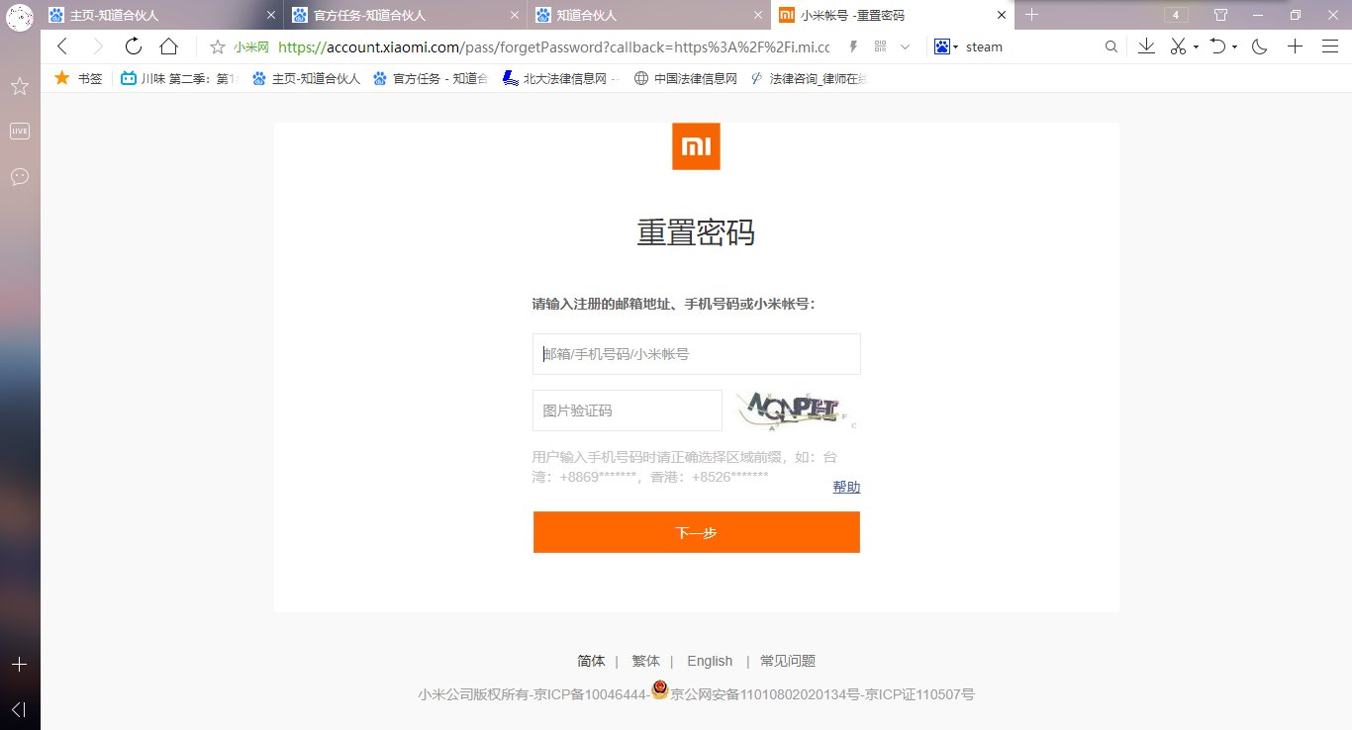Open the search engine dropdown beside Baidu icon
This screenshot has height=730, width=1352.
click(x=956, y=46)
